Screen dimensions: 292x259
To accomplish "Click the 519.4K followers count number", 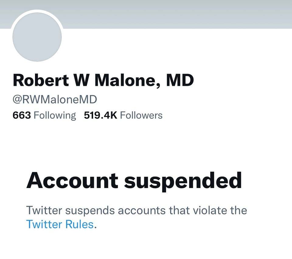I will click(101, 115).
